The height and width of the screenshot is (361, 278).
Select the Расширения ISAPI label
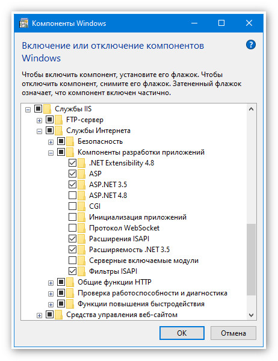tap(119, 238)
